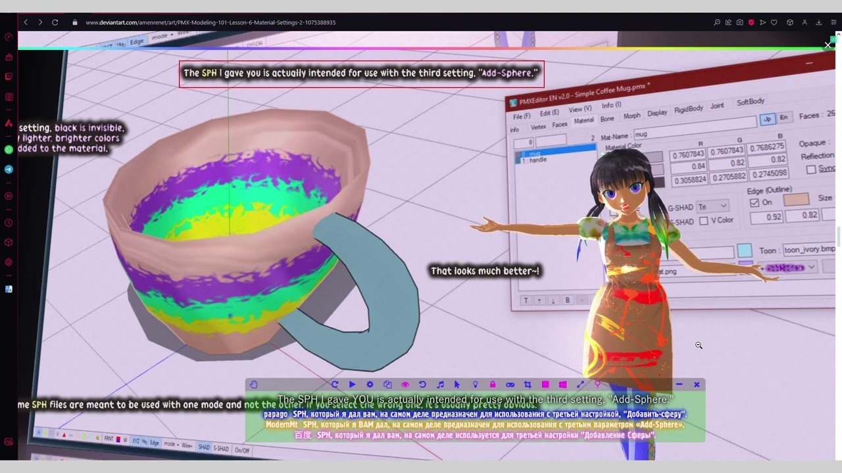Open browser search magnifier icon
Viewport: 842px width, 473px height.
pos(717,22)
